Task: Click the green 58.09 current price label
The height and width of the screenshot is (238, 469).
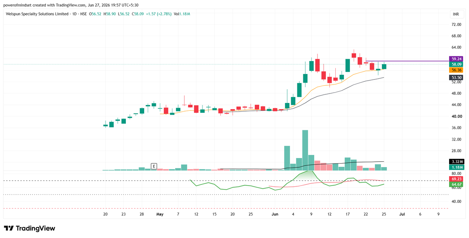Action: click(x=456, y=64)
